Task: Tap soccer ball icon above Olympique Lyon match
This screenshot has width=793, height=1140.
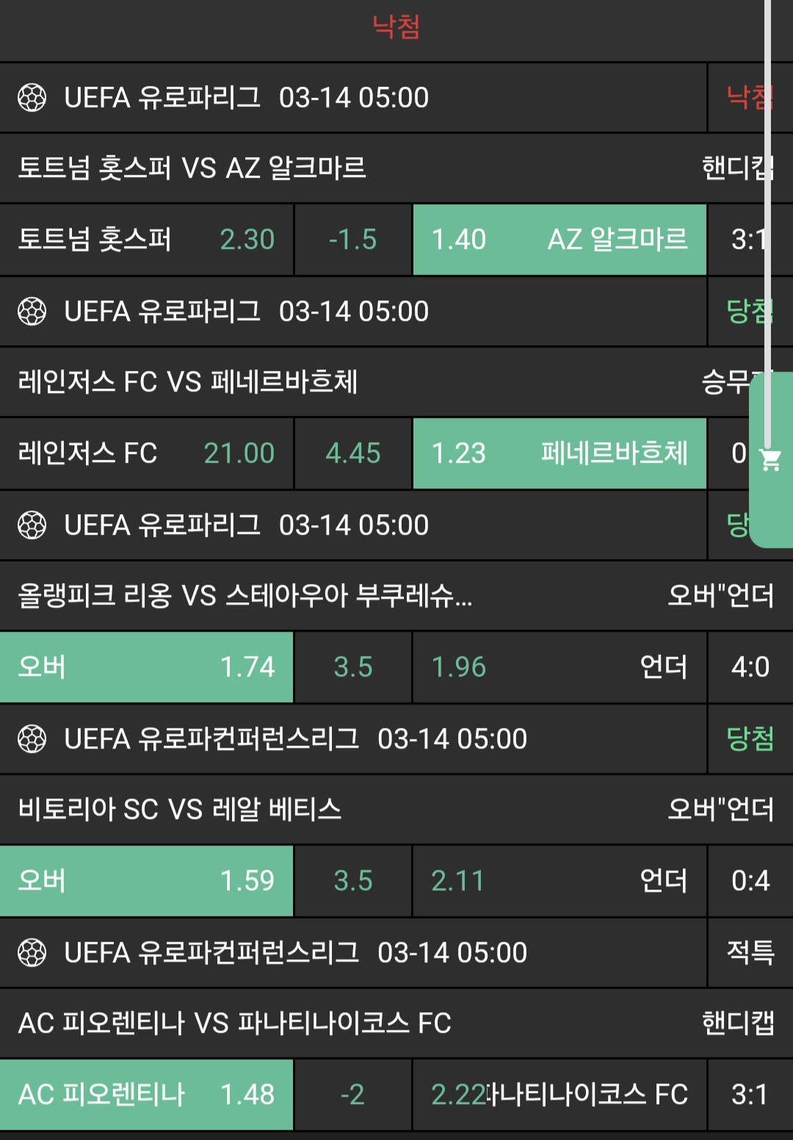Action: pos(32,525)
